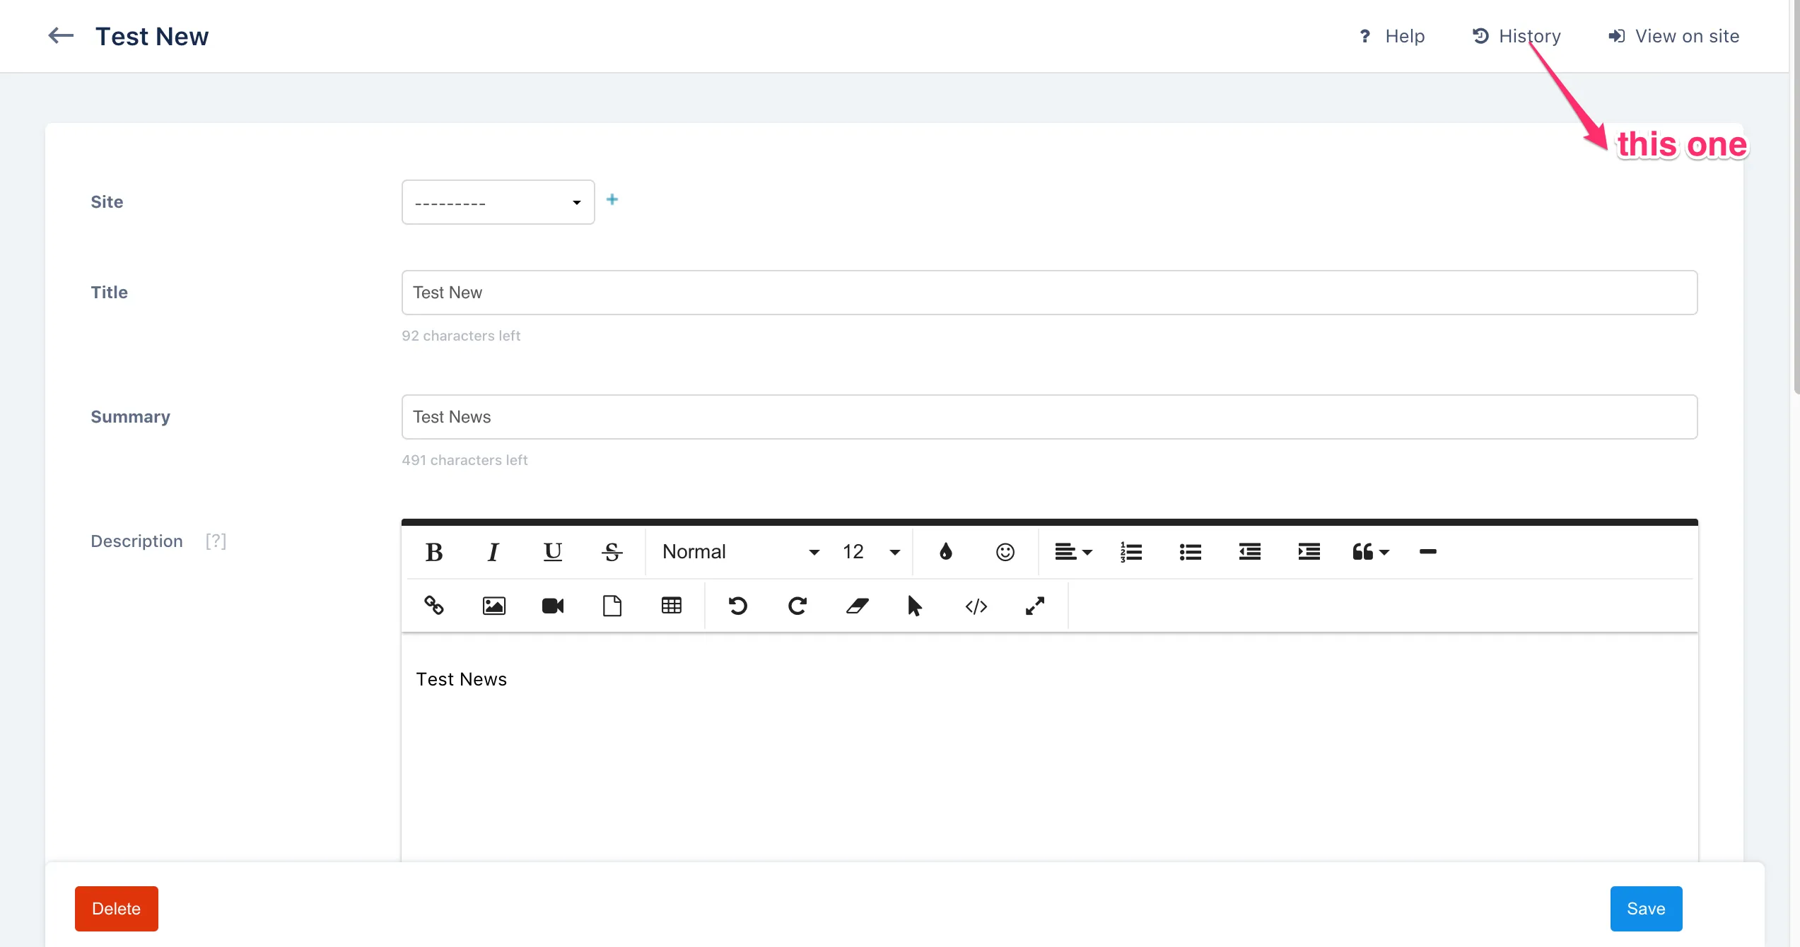Open the font size 12 dropdown
The width and height of the screenshot is (1800, 947).
[x=870, y=552]
